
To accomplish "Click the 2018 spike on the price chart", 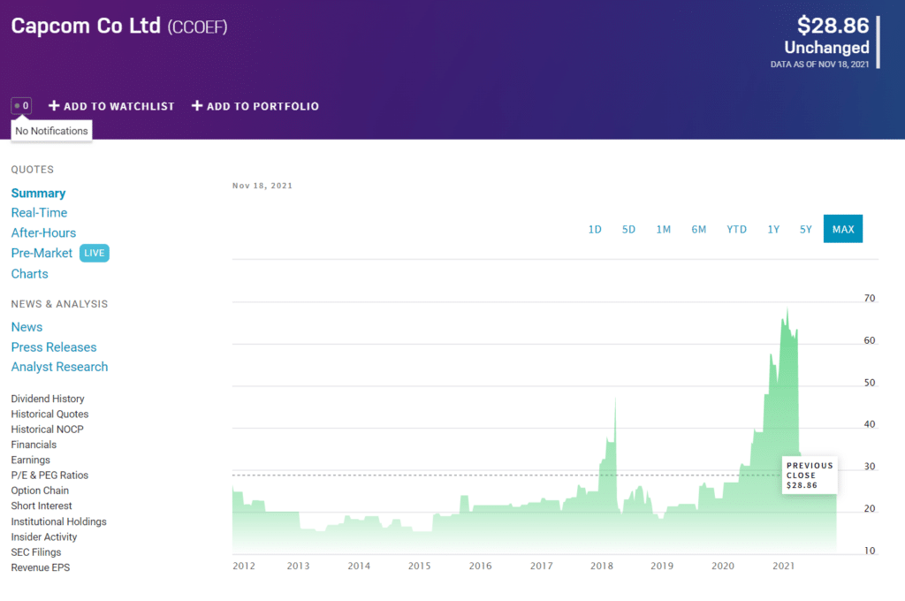I will [x=615, y=399].
